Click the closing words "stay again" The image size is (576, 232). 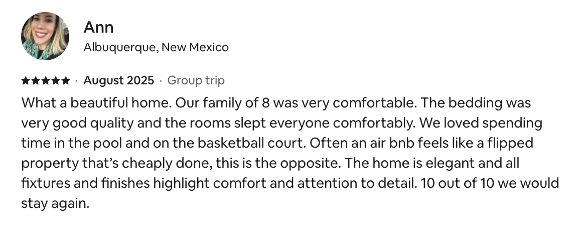tap(55, 204)
